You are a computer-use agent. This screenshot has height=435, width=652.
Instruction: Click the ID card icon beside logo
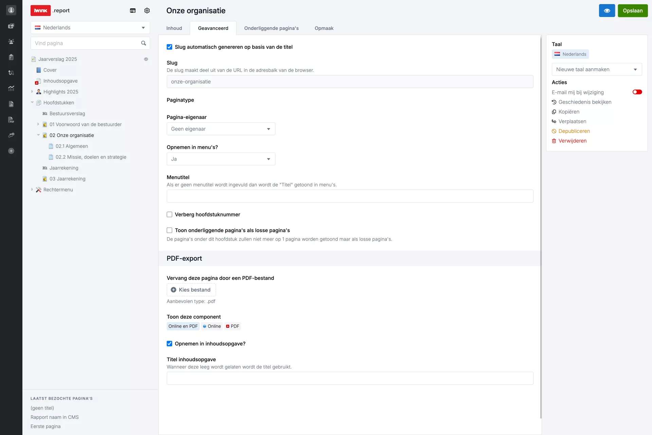(133, 11)
